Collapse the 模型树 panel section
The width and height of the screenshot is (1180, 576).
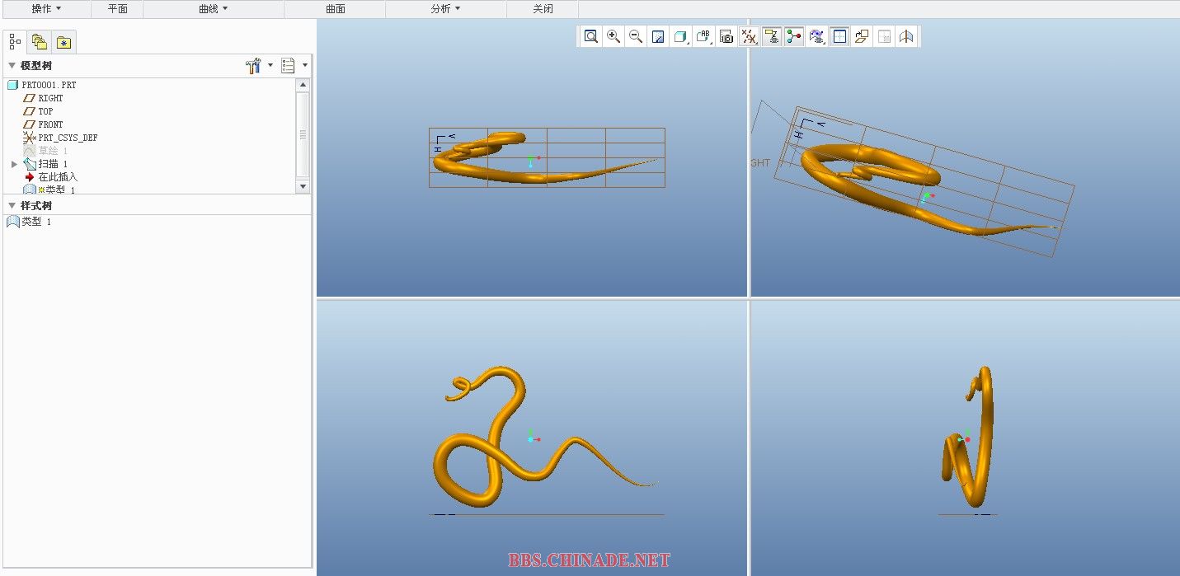pos(12,66)
